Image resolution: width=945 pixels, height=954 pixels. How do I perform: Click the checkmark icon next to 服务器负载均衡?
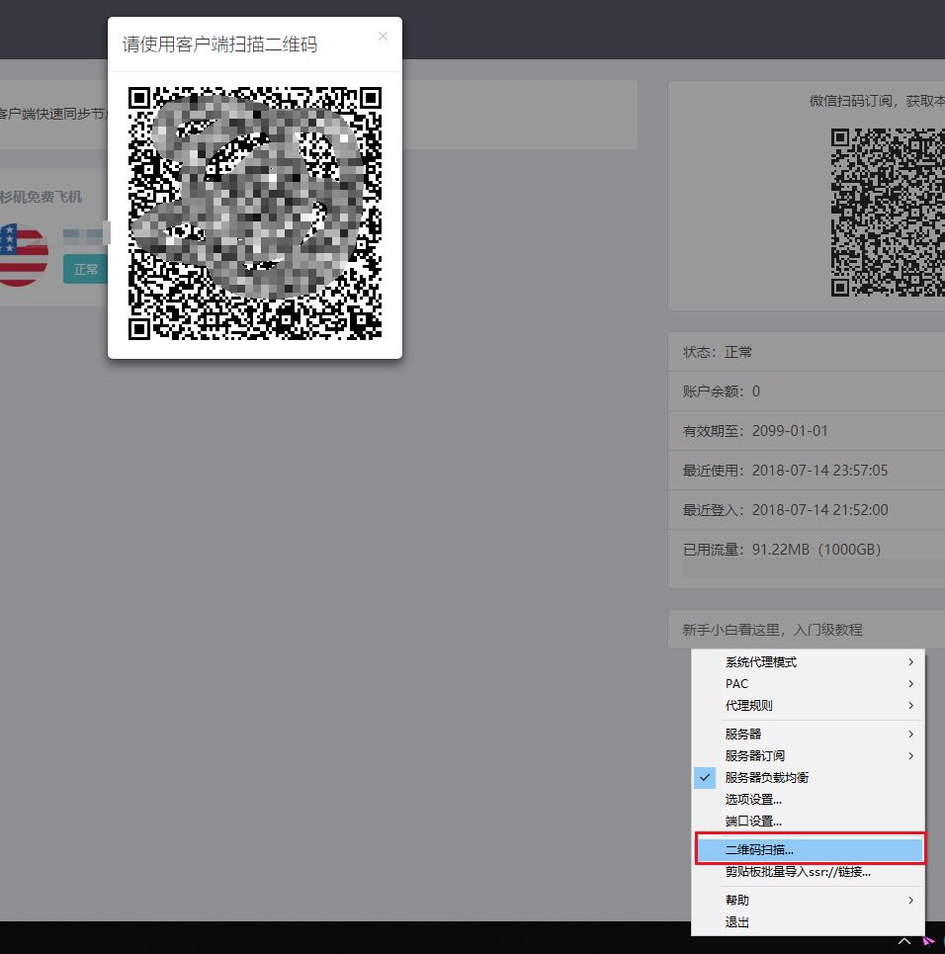[705, 778]
